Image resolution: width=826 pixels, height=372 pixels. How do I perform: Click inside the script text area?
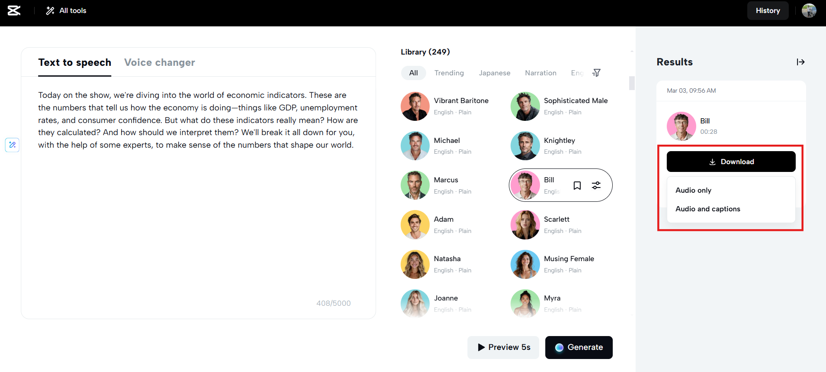point(198,217)
